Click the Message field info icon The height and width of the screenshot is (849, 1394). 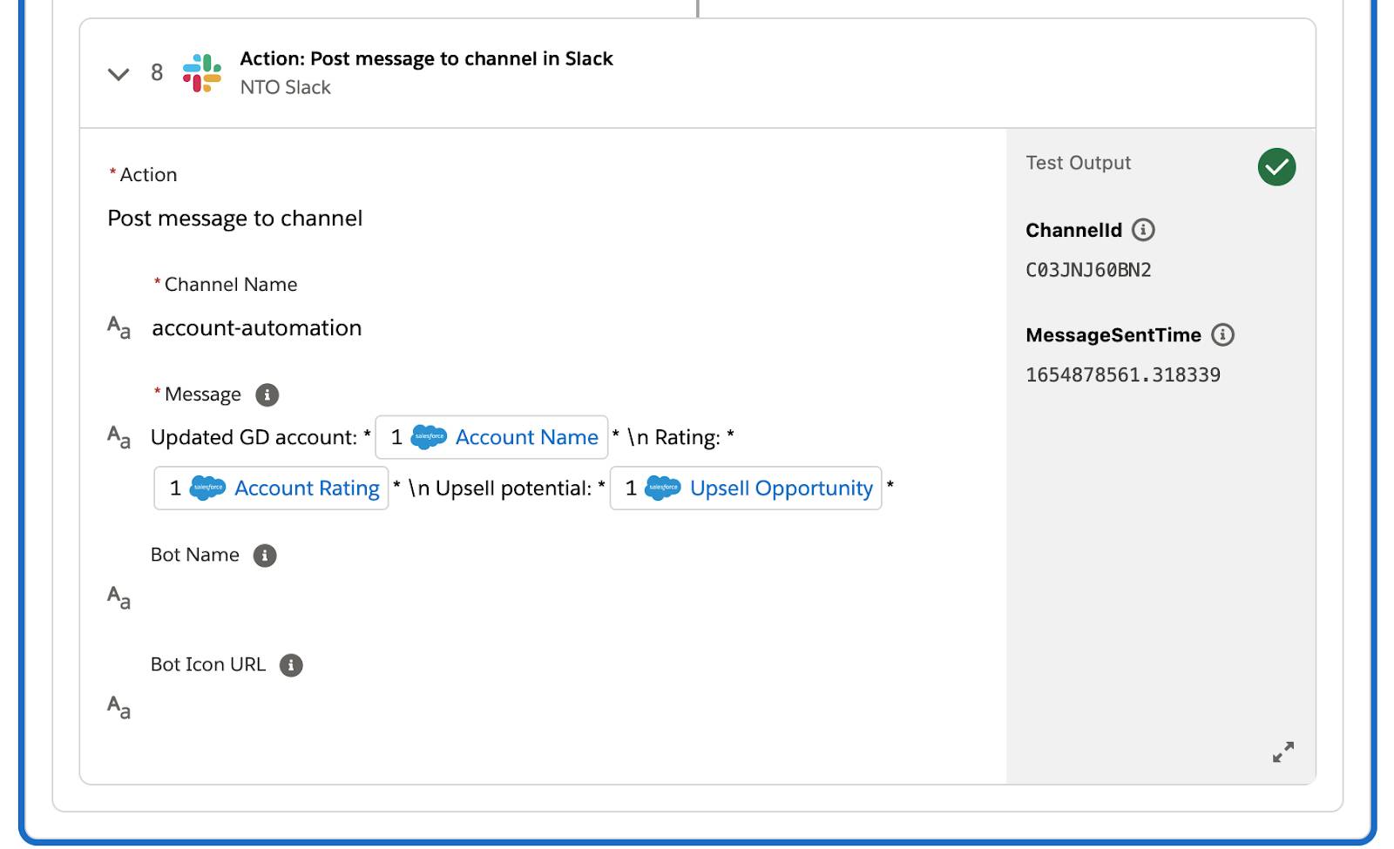267,394
